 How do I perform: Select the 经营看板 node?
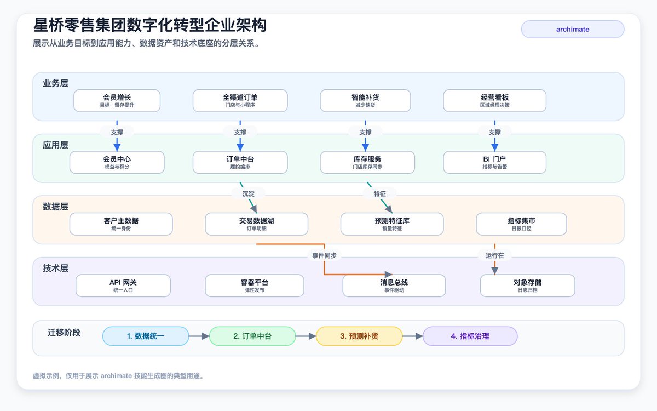click(494, 101)
